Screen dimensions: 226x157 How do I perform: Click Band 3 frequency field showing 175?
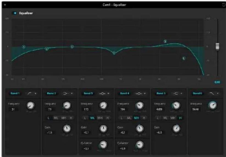[86, 109]
